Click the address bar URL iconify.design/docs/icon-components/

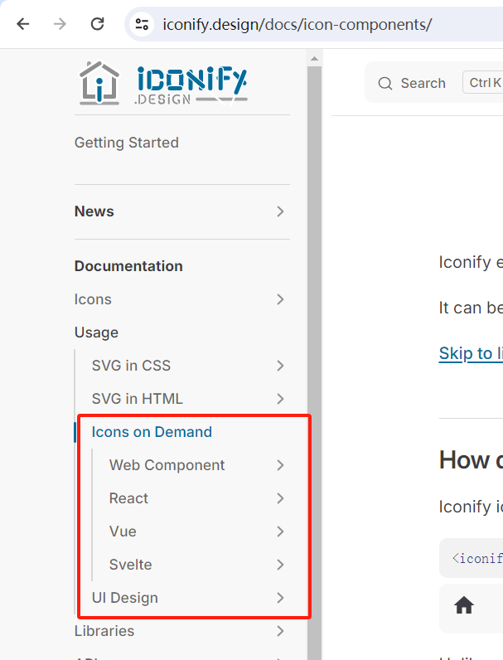tap(297, 24)
